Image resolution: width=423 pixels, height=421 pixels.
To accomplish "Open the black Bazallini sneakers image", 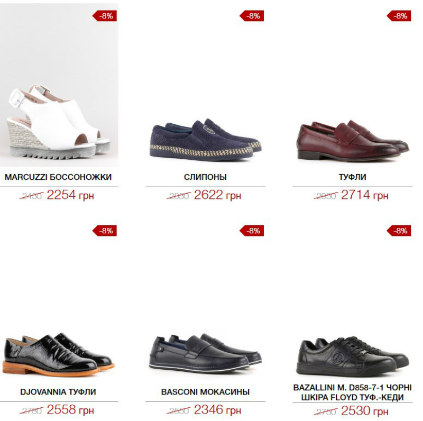I will [353, 356].
